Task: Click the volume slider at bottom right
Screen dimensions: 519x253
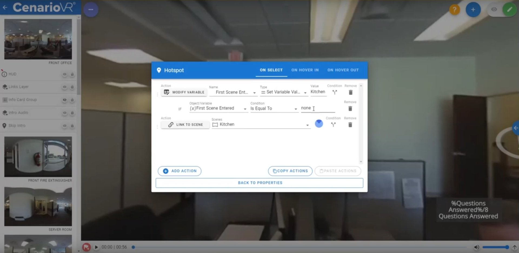Action: 495,247
